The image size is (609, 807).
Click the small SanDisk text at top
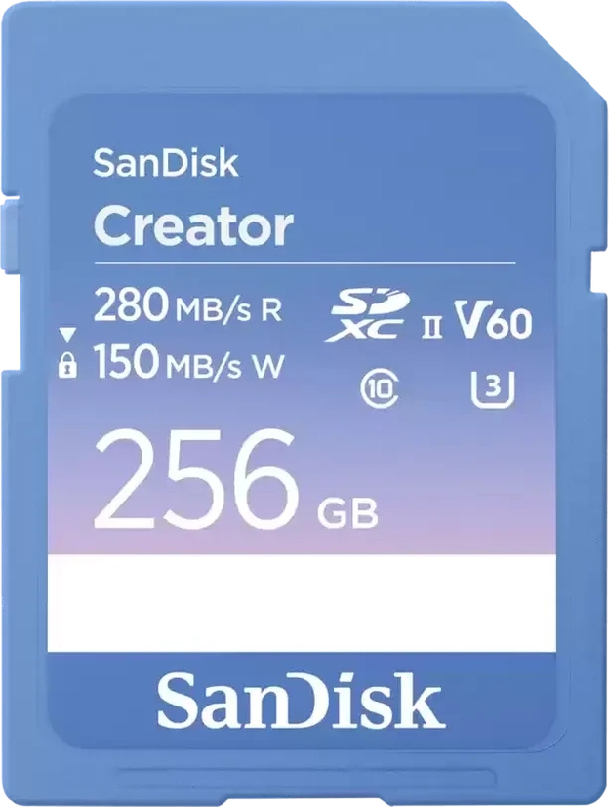[165, 163]
